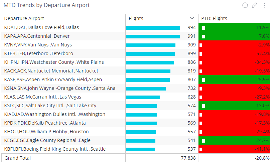This screenshot has height=162, width=270.
Task: Click the green 11.9% PTD cell
Action: [234, 27]
